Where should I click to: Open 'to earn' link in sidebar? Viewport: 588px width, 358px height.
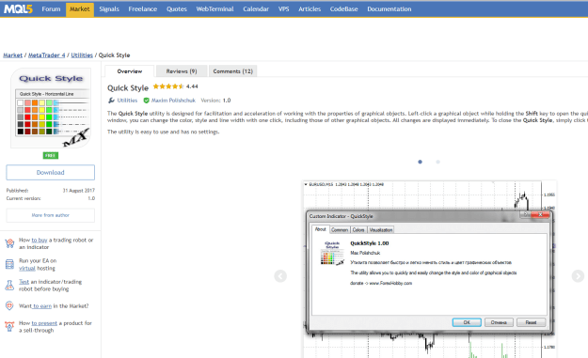[42, 306]
